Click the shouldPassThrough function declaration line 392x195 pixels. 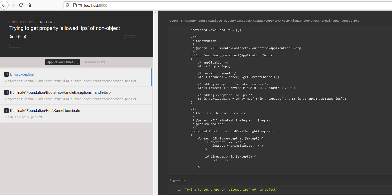[x=232, y=131]
